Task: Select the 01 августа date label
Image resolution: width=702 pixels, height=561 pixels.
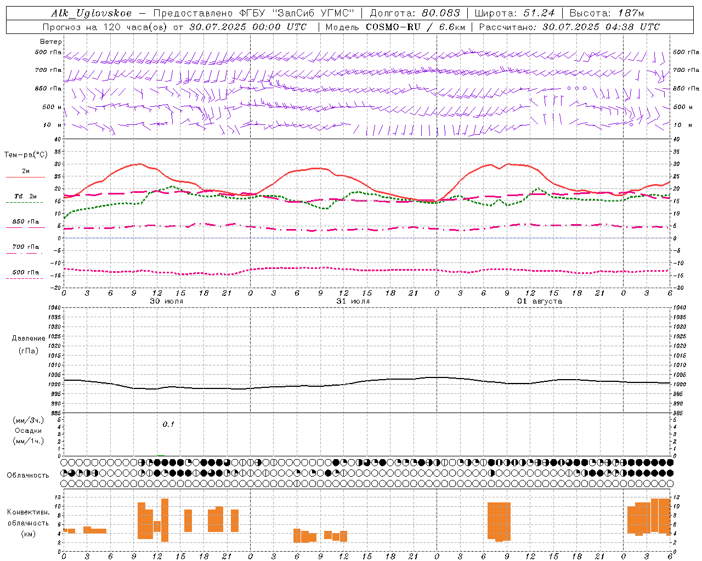Action: [x=539, y=301]
